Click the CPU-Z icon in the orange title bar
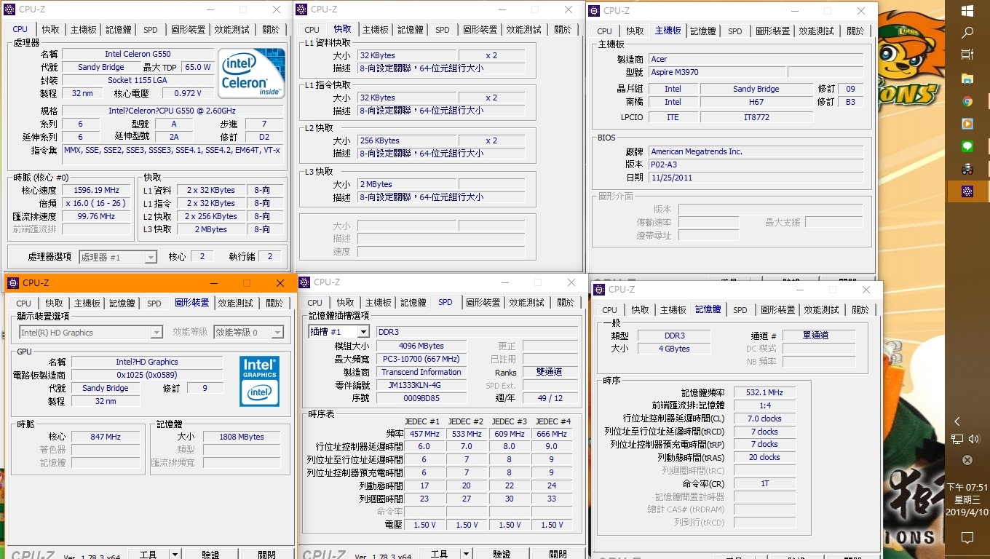990x559 pixels. (x=12, y=282)
